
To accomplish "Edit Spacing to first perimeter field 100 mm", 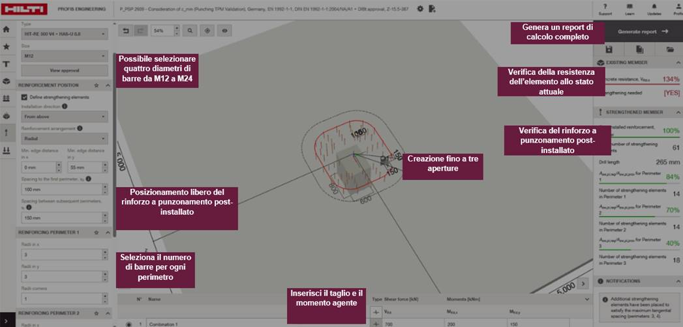I will (61, 189).
